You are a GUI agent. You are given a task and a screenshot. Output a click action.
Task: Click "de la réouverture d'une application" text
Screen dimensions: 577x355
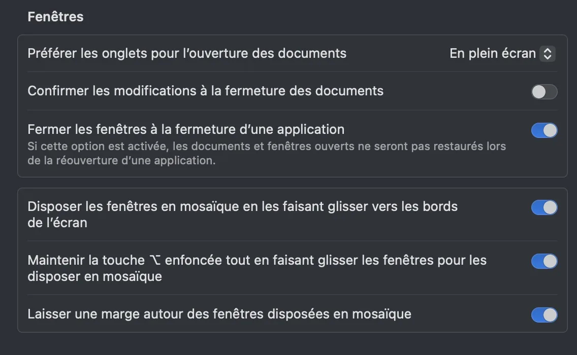121,161
